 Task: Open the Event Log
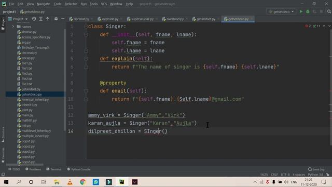click(316, 169)
